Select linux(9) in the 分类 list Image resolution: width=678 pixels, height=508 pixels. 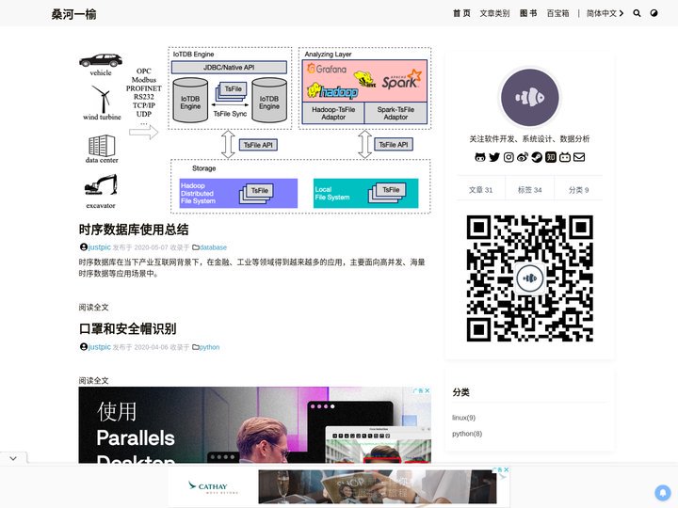463,418
